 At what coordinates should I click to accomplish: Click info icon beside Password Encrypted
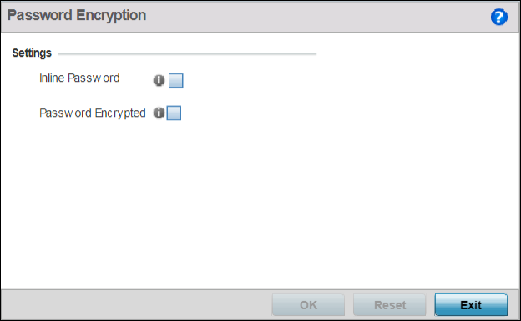[159, 113]
